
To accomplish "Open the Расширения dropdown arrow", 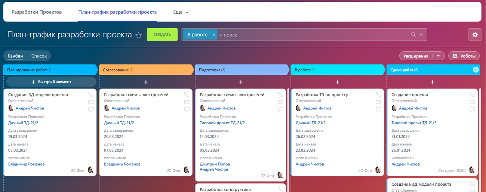I will tap(438, 56).
